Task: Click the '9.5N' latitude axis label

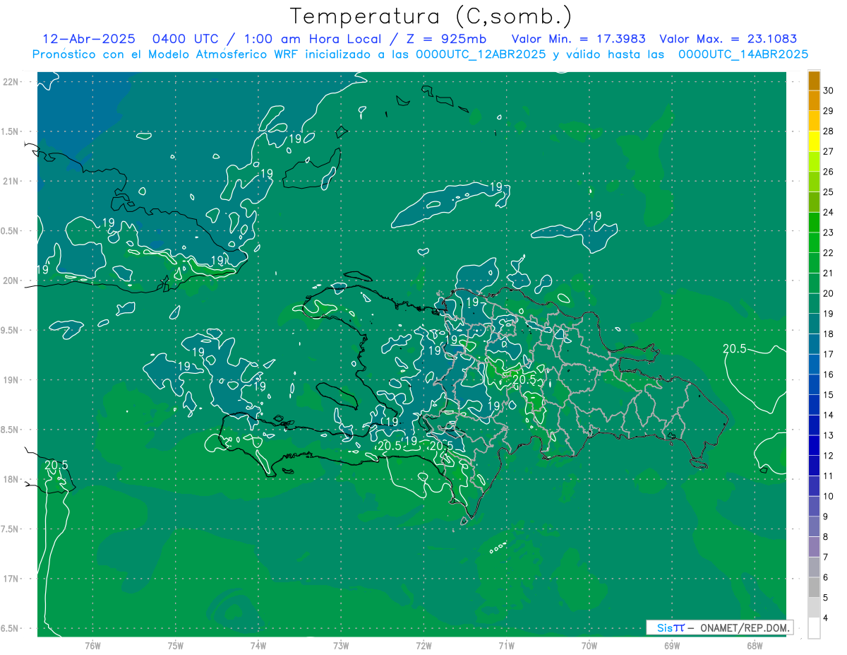Action: (x=11, y=331)
